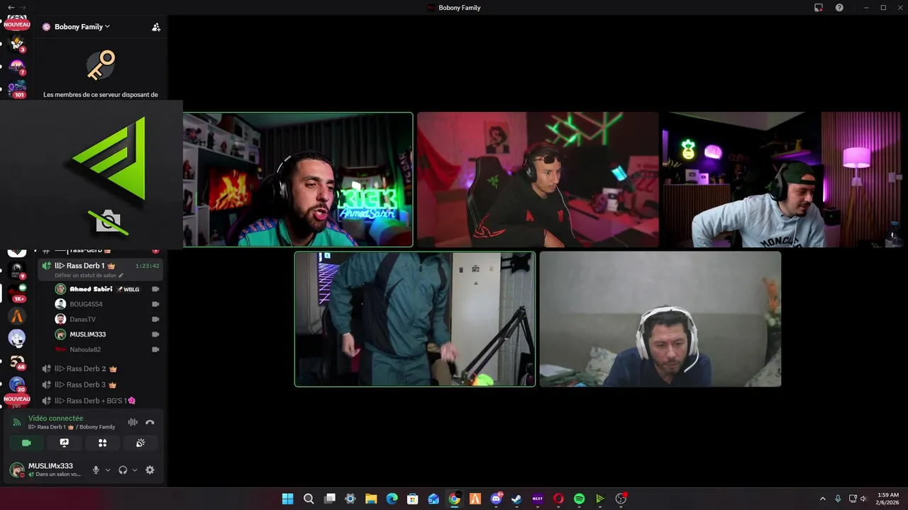Expand the headphones output options arrow
908x510 pixels.
[135, 470]
